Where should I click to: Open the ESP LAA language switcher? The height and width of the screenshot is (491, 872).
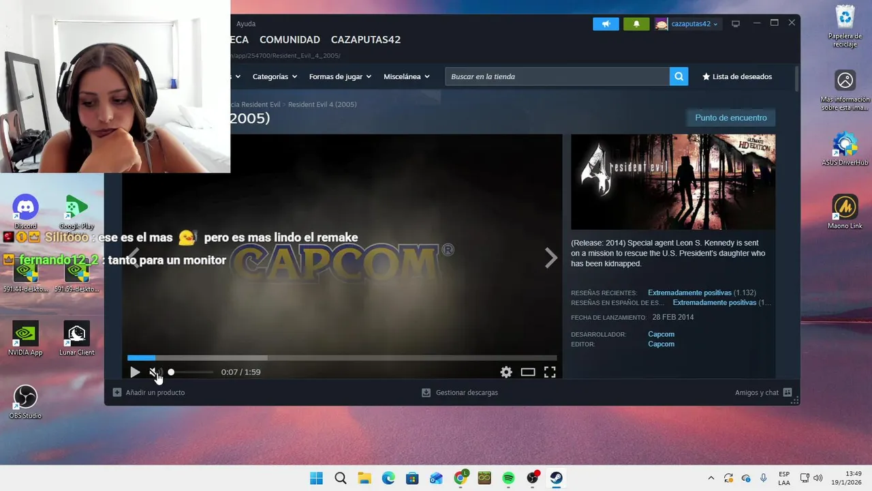tap(784, 478)
